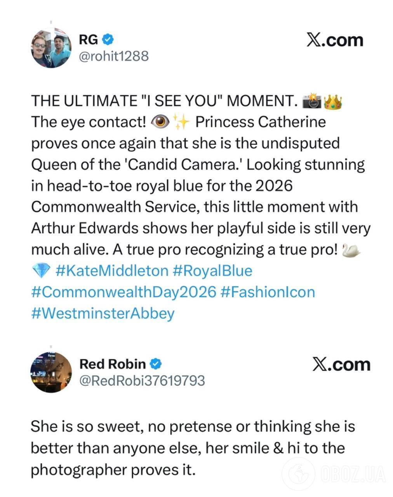
Task: Open the #CommonwealthDay2026 hashtag
Action: tap(123, 292)
